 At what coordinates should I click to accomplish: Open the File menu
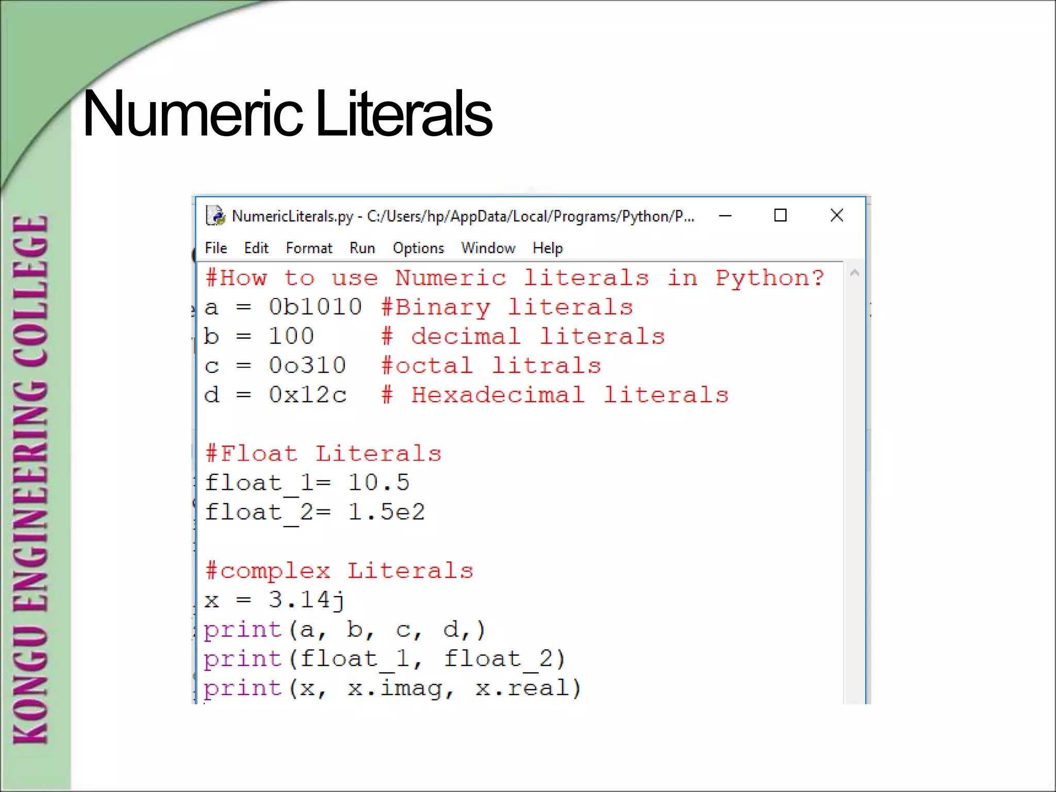(216, 248)
